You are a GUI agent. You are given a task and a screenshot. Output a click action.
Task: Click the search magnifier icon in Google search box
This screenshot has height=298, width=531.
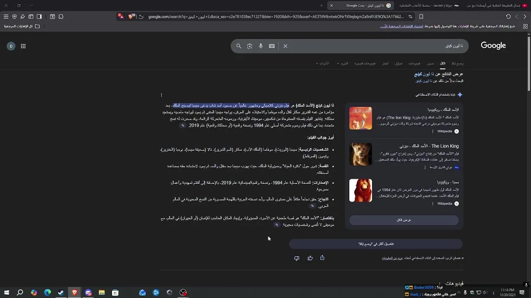pos(239,46)
